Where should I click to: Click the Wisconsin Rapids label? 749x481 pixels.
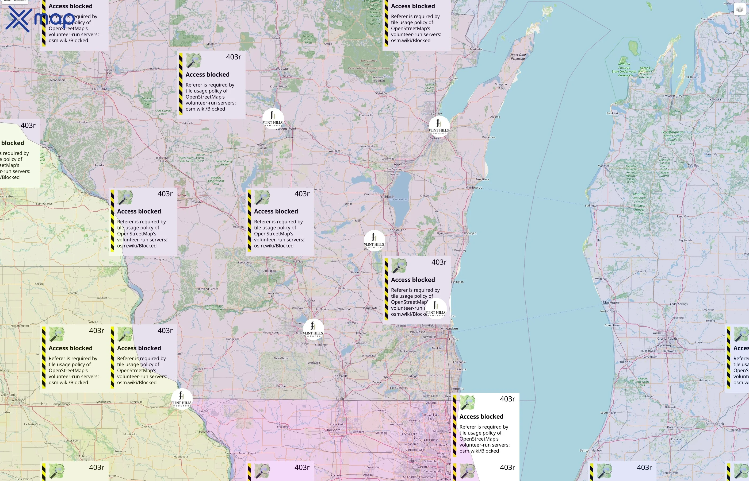click(x=263, y=146)
